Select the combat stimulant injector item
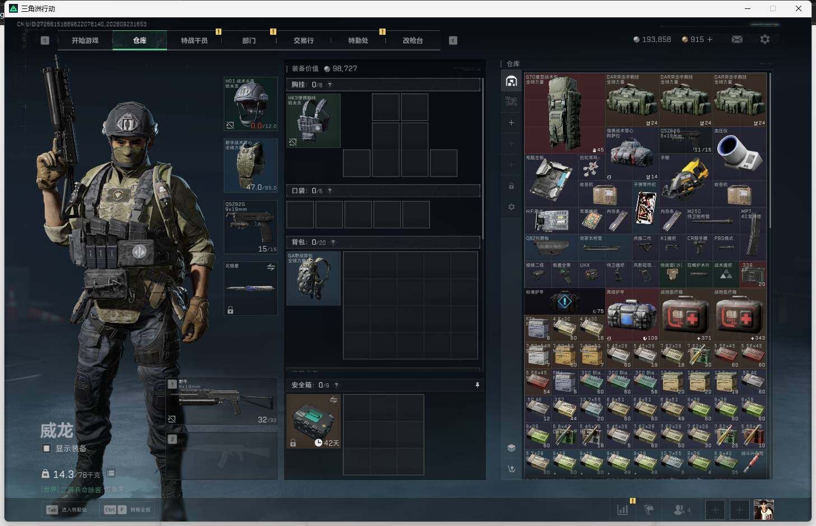The height and width of the screenshot is (526, 816). pyautogui.click(x=753, y=463)
